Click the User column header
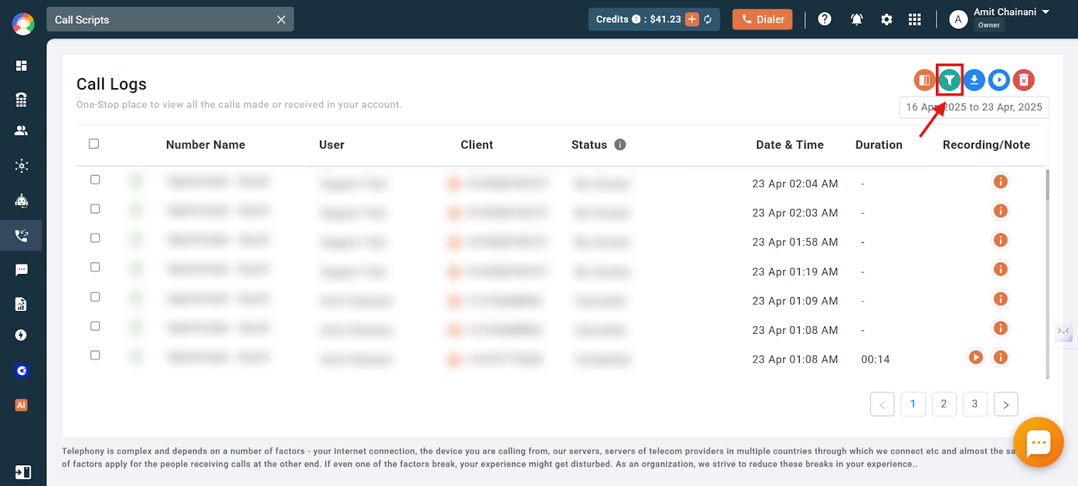The width and height of the screenshot is (1078, 486). click(x=331, y=145)
